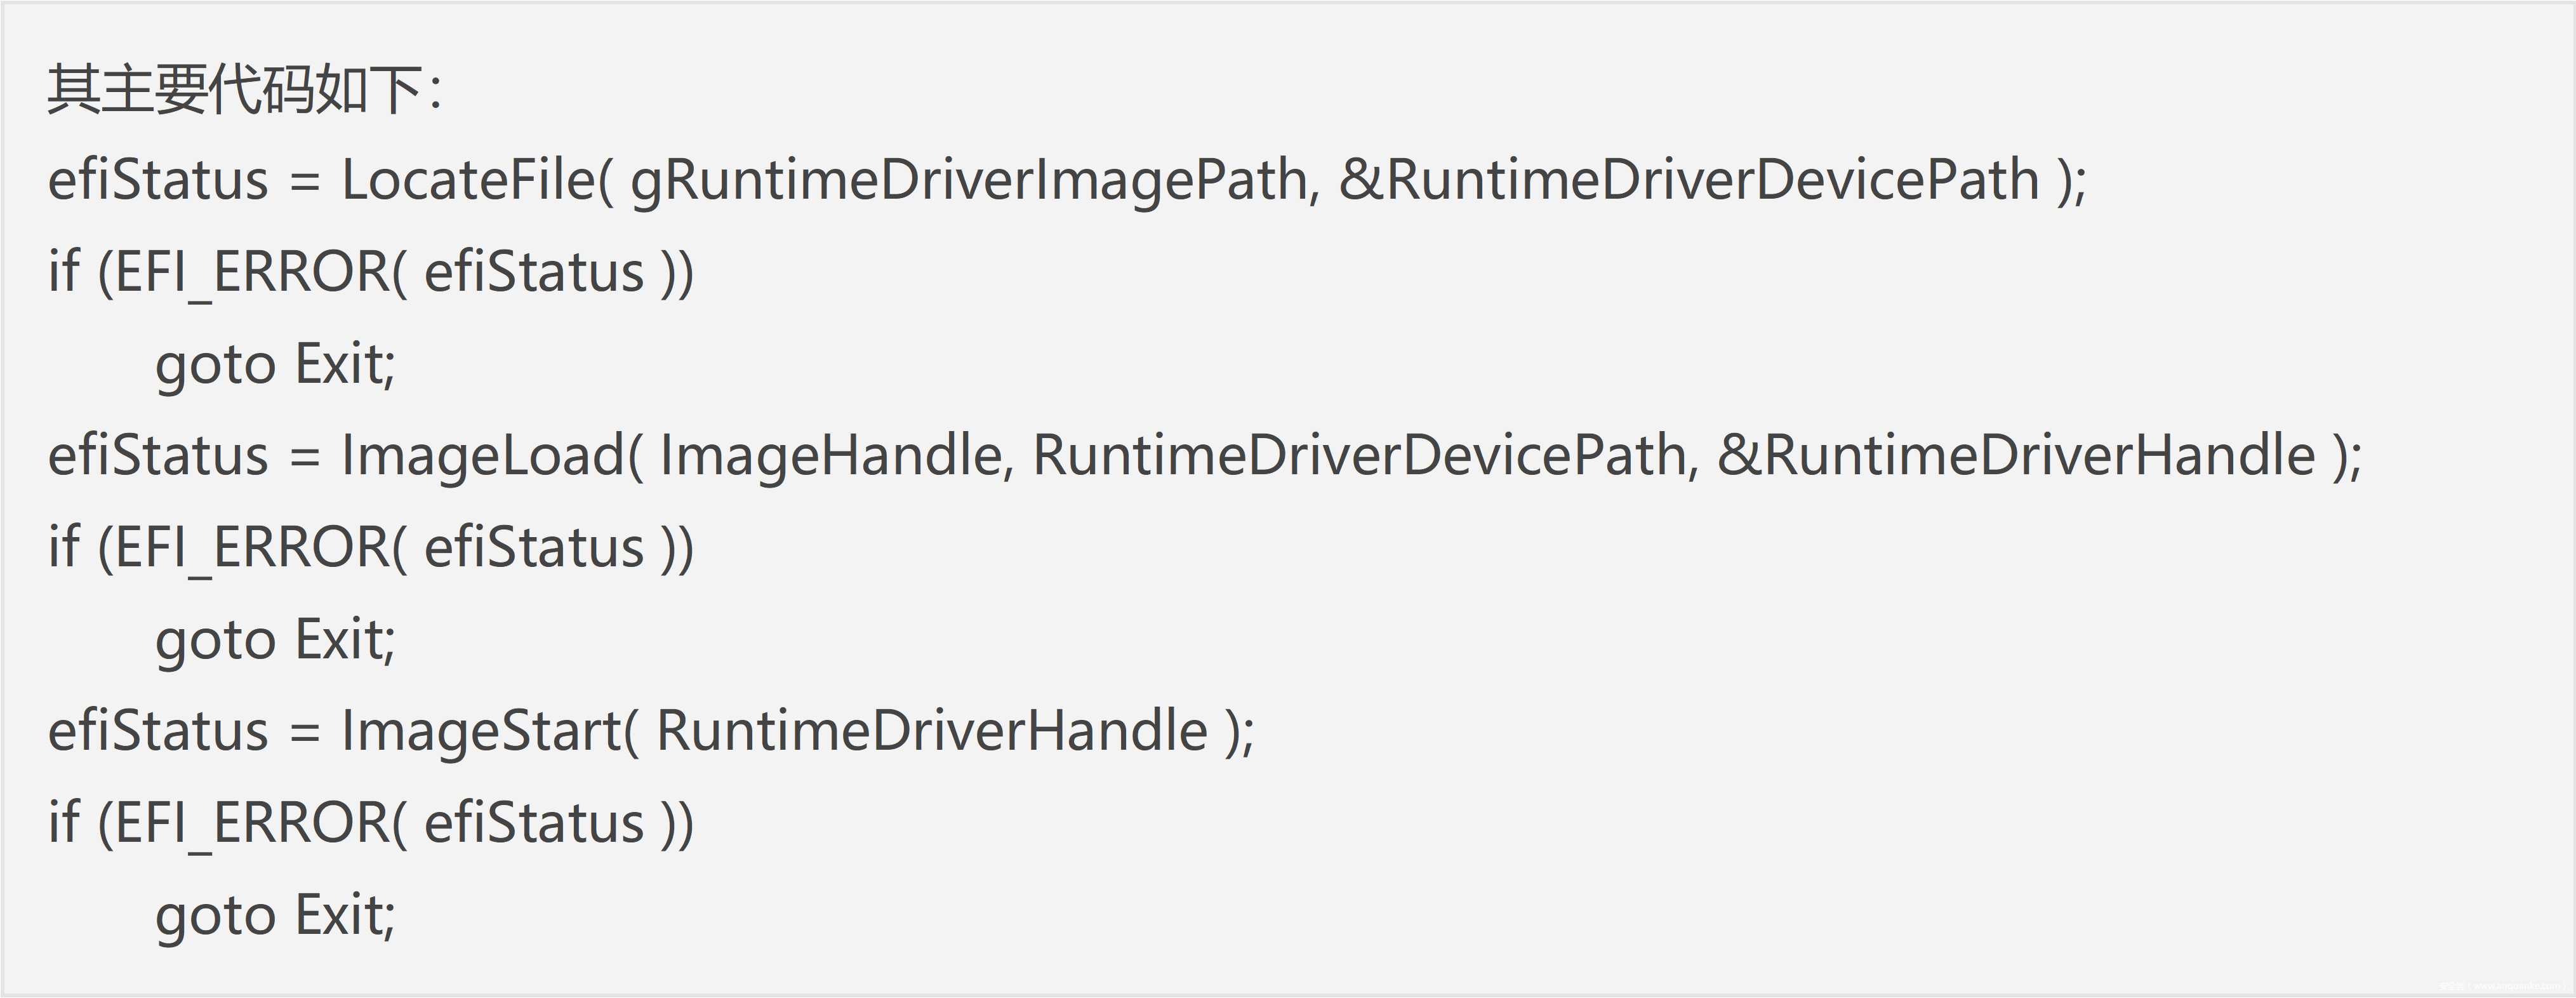Click the ImageHandle argument in ImageLoad
The image size is (2576, 998).
830,456
